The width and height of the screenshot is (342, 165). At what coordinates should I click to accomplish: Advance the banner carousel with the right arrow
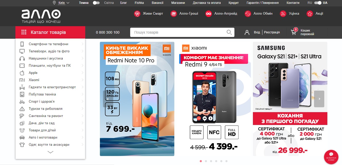click(x=319, y=99)
